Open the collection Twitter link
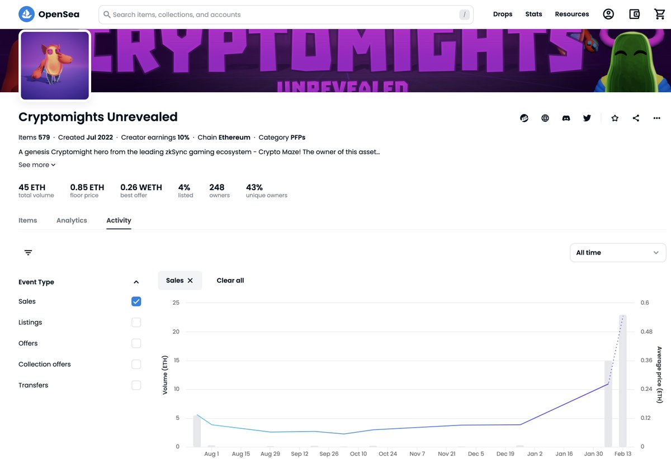Screen dimensions: 671x459 tap(587, 118)
